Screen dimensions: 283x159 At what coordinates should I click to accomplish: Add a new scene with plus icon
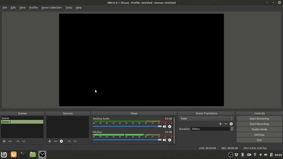4,141
